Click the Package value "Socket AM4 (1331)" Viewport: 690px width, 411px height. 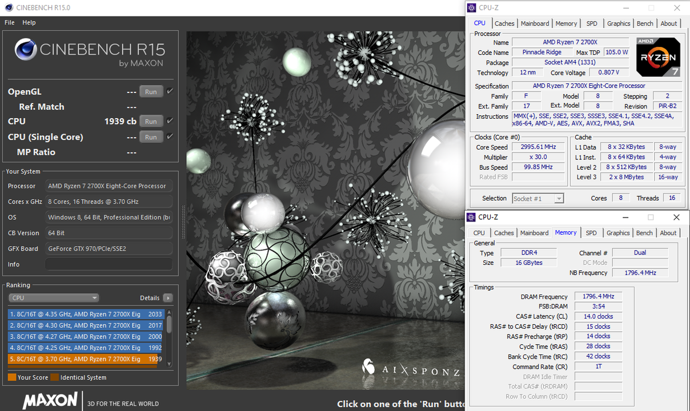click(571, 63)
